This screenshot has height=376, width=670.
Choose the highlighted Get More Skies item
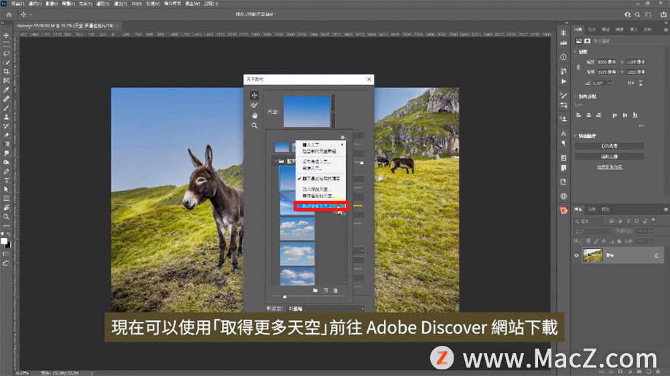(x=320, y=206)
